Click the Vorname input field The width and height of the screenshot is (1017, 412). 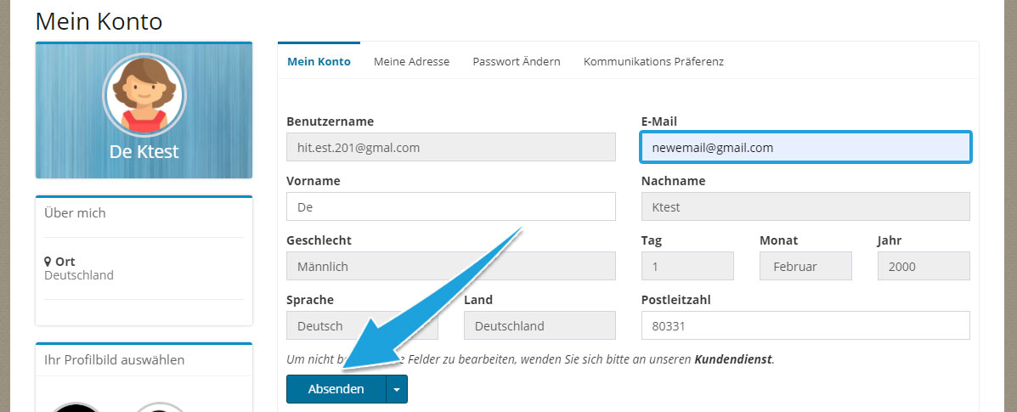(451, 206)
